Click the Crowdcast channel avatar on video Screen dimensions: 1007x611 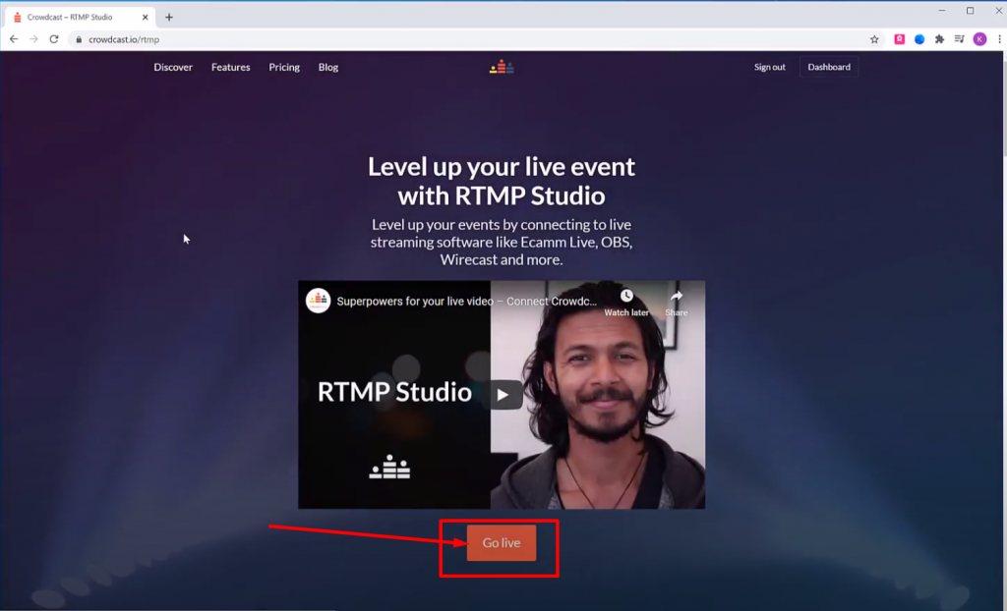tap(318, 301)
